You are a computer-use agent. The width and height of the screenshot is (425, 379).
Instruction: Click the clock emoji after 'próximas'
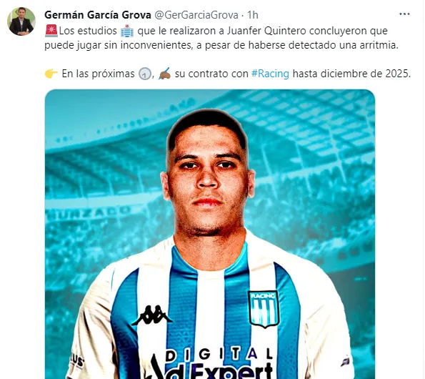click(145, 74)
